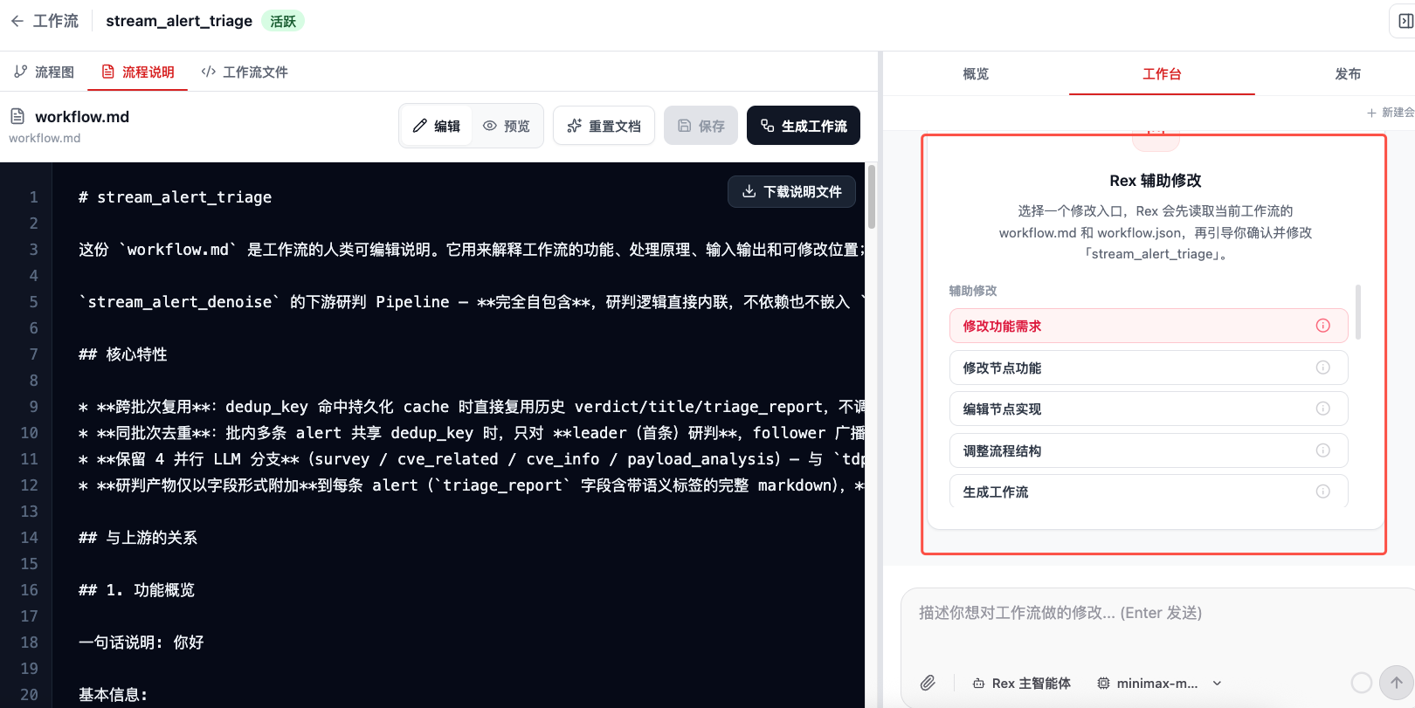Click the 辅助修改 list scrollbar
The height and width of the screenshot is (708, 1415).
1358,312
